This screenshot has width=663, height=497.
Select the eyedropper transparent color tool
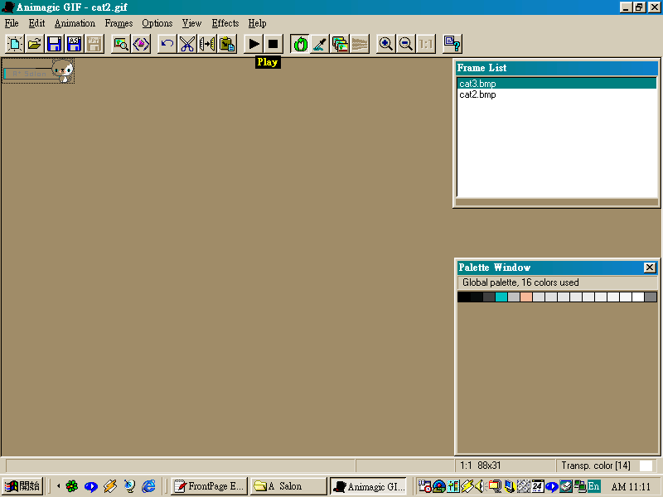click(x=320, y=44)
